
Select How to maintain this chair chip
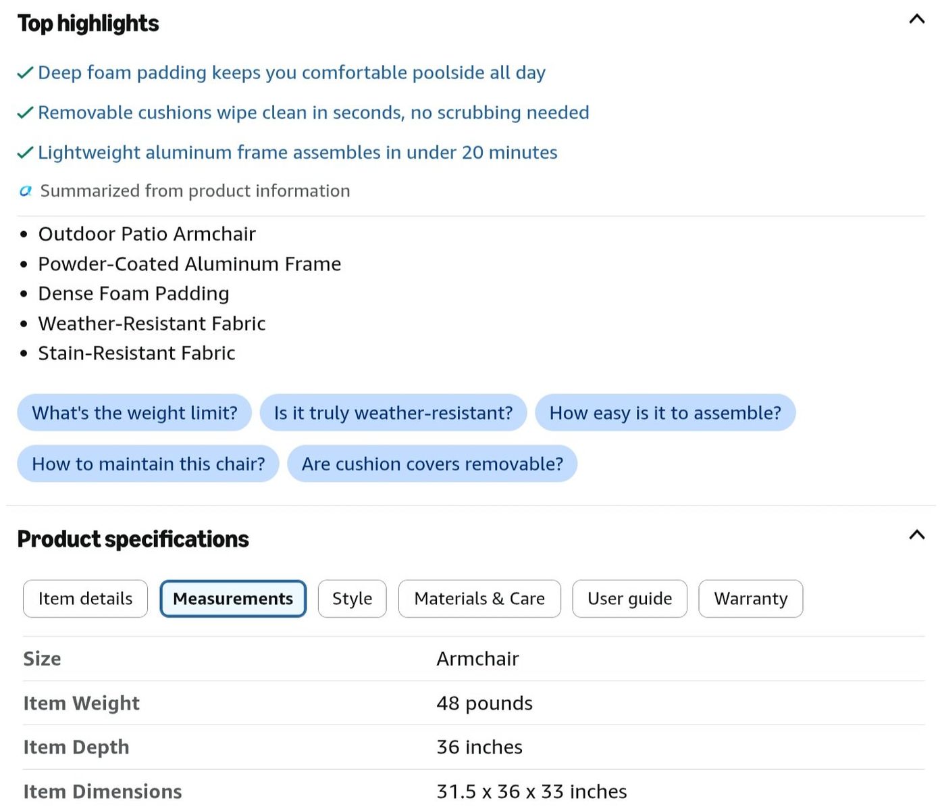pos(148,464)
